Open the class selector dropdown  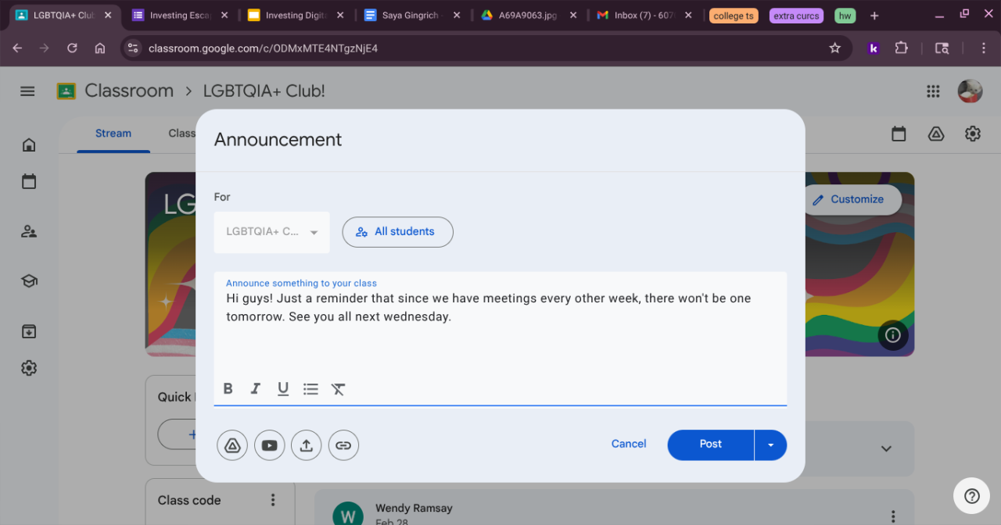tap(271, 232)
